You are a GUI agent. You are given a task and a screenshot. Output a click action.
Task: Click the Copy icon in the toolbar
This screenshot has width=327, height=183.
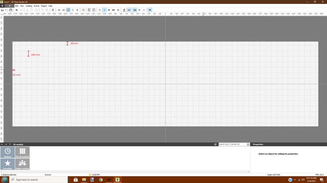(x=32, y=10)
